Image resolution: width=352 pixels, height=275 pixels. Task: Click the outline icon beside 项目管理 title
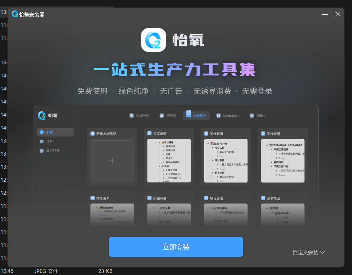[206, 198]
